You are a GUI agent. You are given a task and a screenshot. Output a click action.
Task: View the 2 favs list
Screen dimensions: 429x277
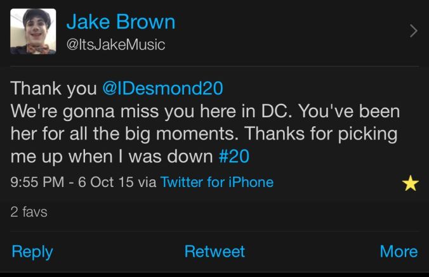tap(29, 212)
